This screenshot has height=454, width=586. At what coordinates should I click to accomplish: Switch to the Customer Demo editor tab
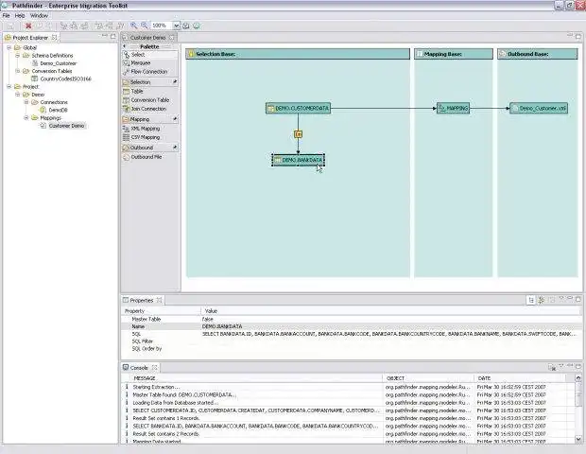[147, 38]
